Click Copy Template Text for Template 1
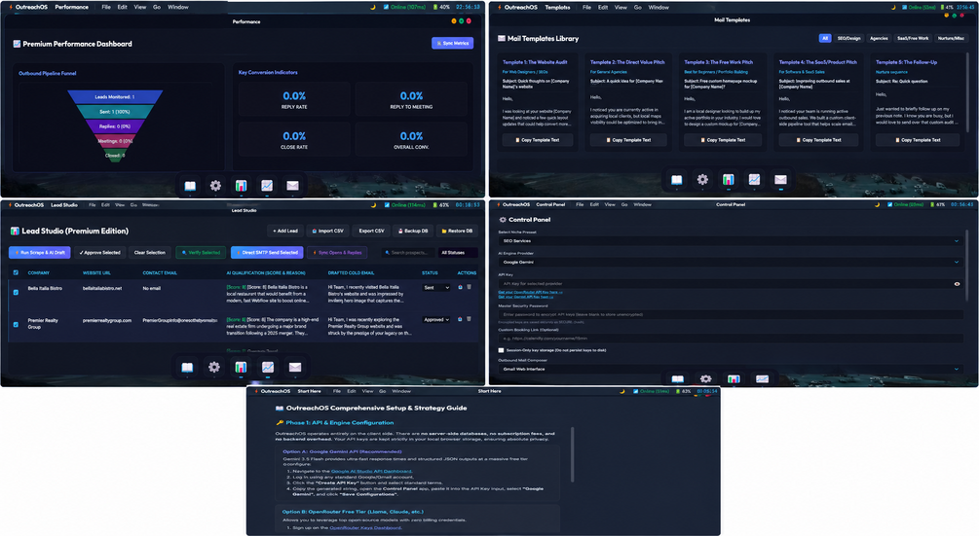Viewport: 979px width, 536px height. 541,140
